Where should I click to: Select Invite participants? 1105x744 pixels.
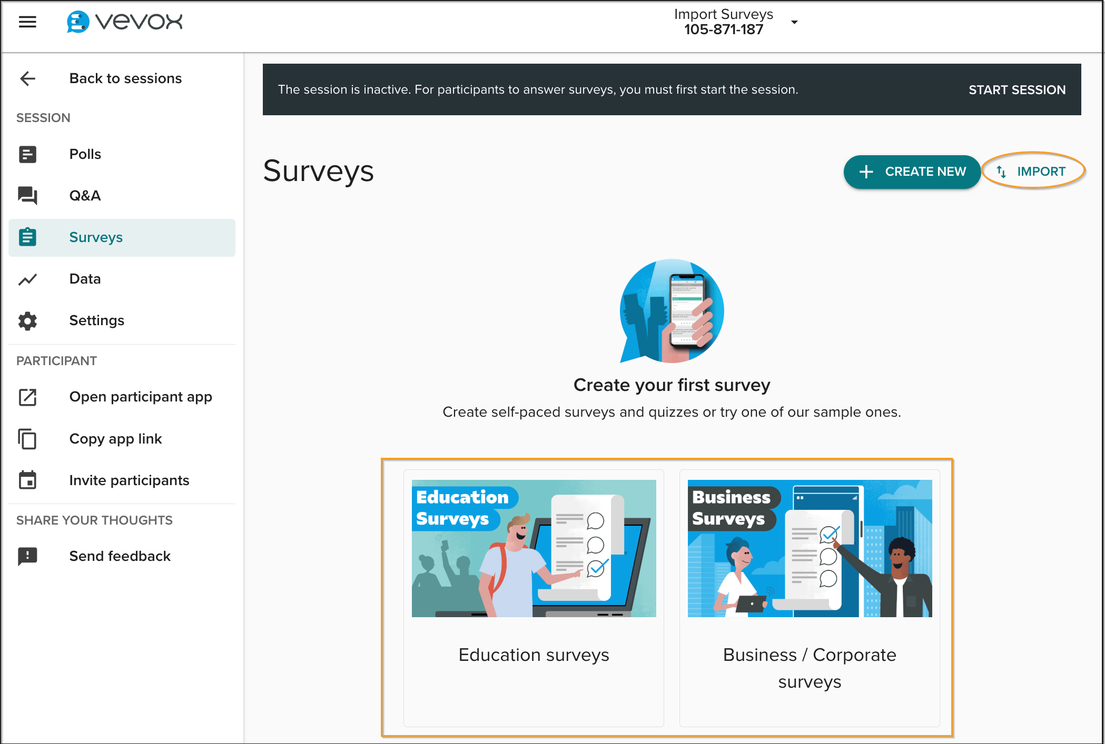point(130,480)
